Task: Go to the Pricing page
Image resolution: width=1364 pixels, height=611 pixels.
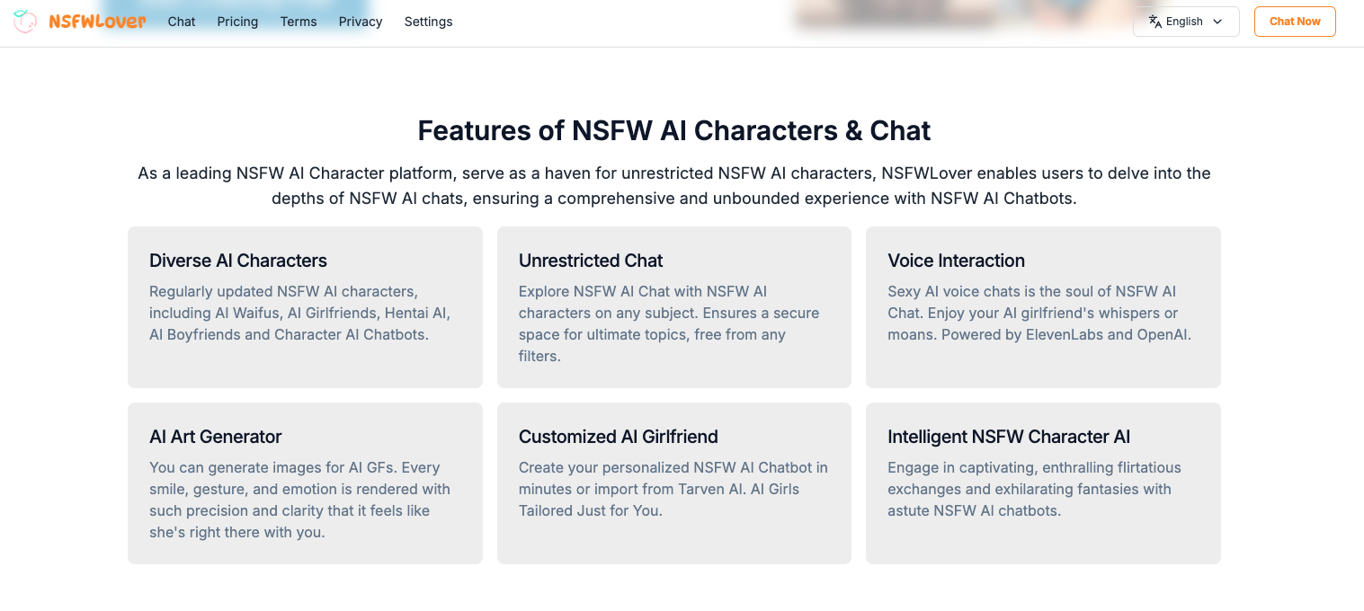Action: [237, 22]
